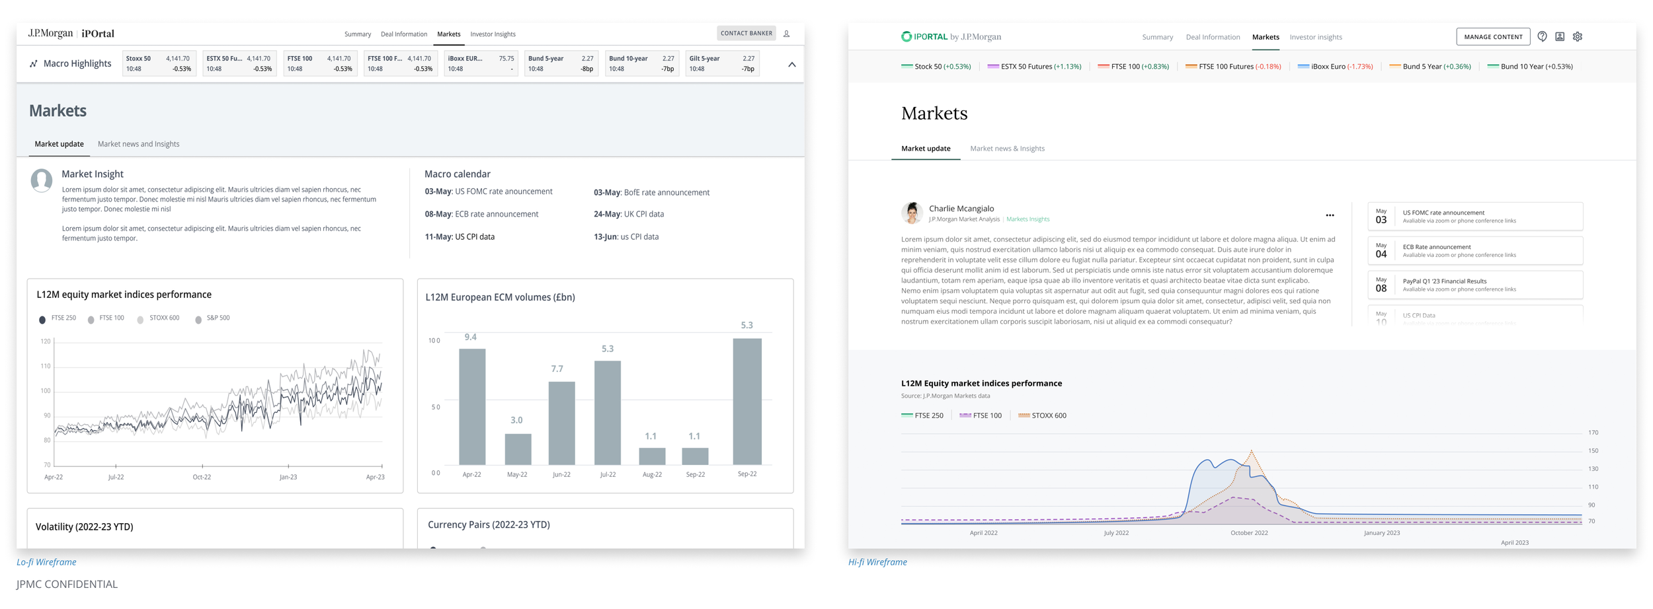The height and width of the screenshot is (609, 1653).
Task: Select Markets tab in lo-fi navigation
Action: click(448, 34)
